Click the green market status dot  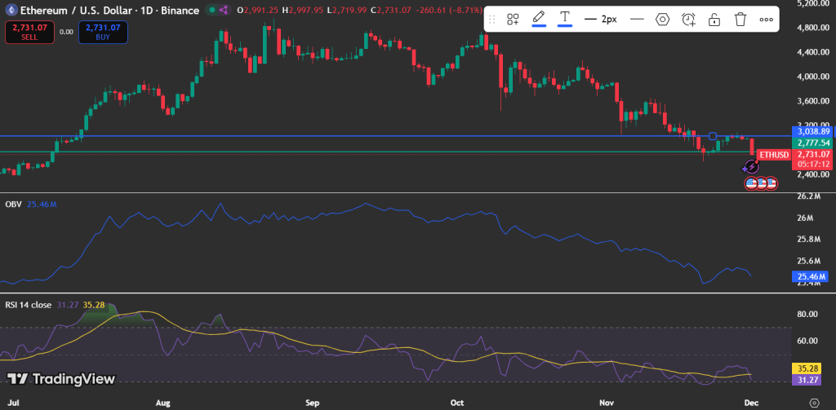[x=213, y=10]
